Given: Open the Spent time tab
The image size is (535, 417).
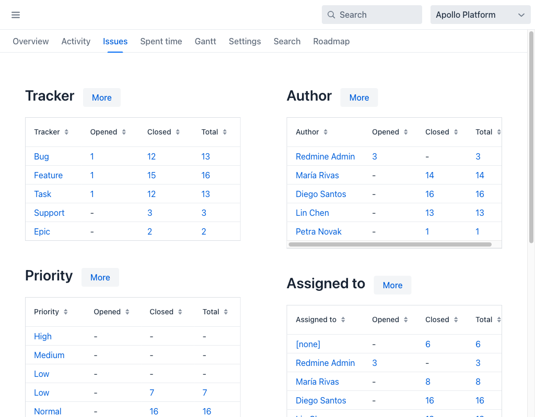Looking at the screenshot, I should [x=161, y=41].
